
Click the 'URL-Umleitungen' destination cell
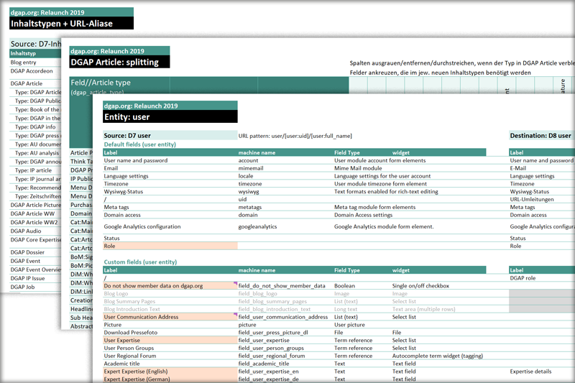pyautogui.click(x=532, y=199)
